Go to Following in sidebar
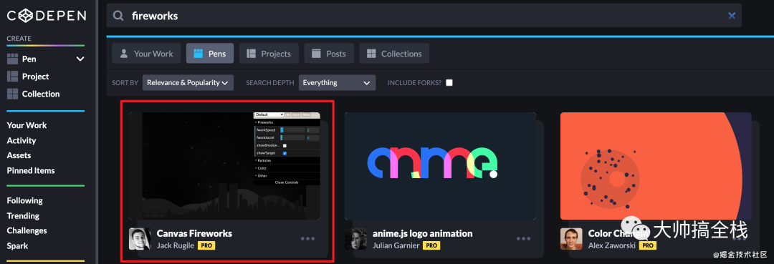The height and width of the screenshot is (264, 774). tap(24, 200)
